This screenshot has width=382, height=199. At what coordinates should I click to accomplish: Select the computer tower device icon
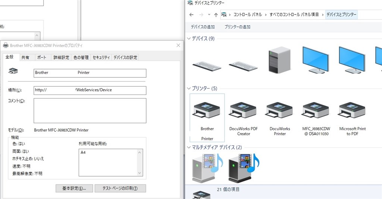click(279, 60)
